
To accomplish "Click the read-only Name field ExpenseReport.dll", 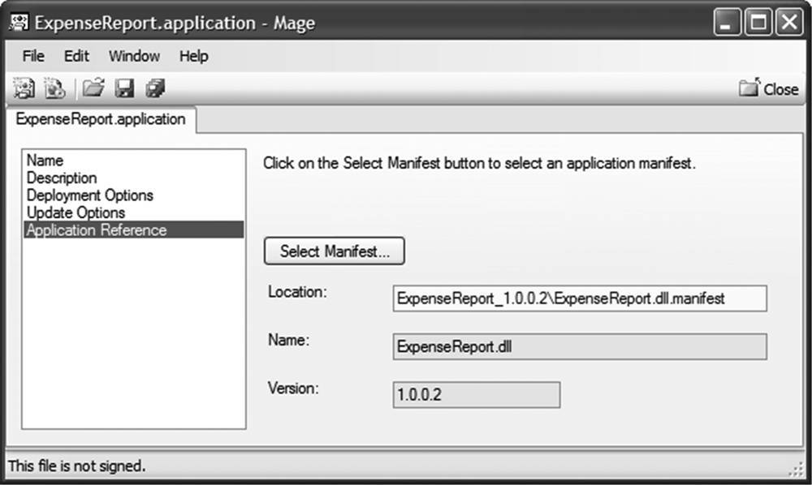I will (x=580, y=346).
